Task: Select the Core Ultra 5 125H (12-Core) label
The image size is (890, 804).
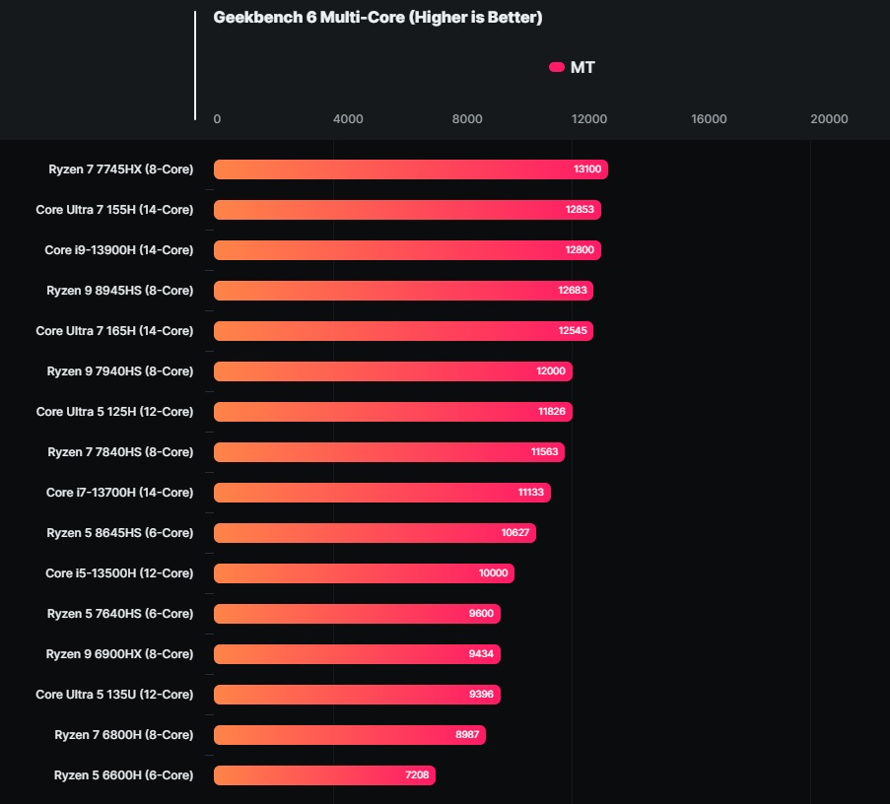Action: tap(114, 412)
